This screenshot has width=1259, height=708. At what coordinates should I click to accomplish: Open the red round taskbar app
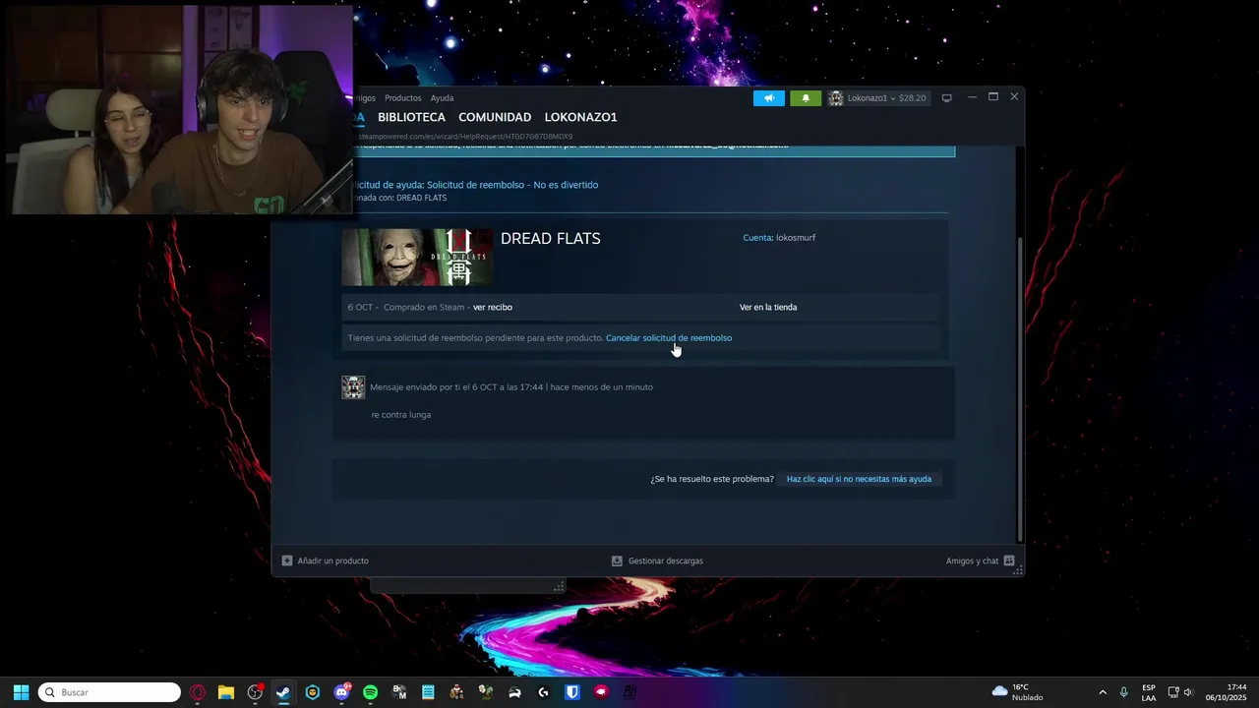601,692
